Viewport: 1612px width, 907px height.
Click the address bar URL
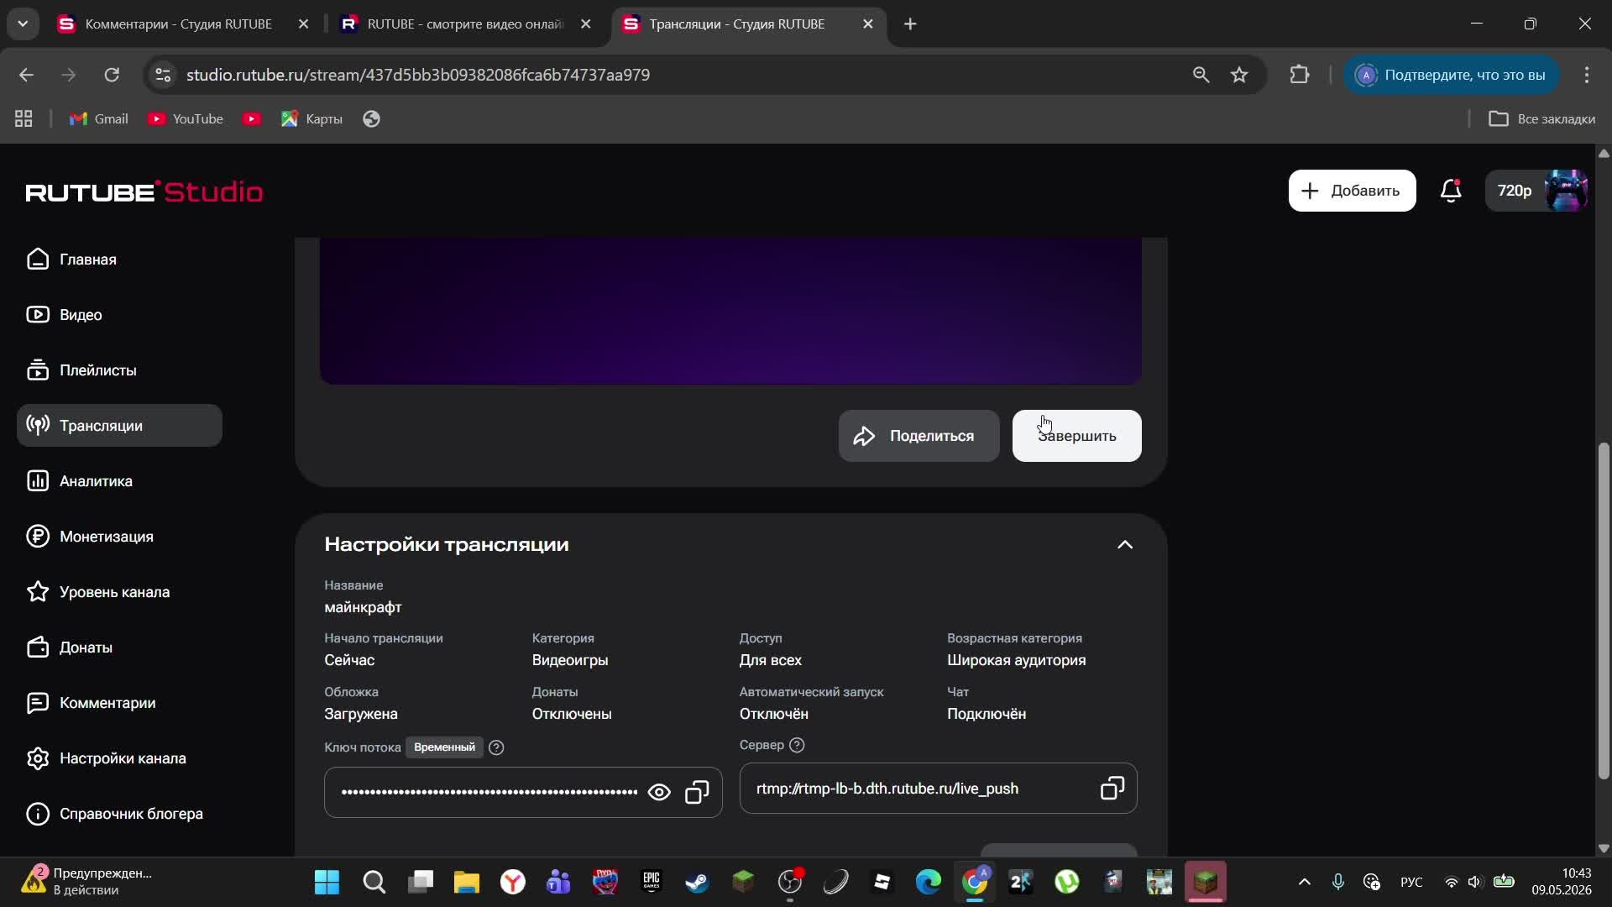pyautogui.click(x=418, y=75)
